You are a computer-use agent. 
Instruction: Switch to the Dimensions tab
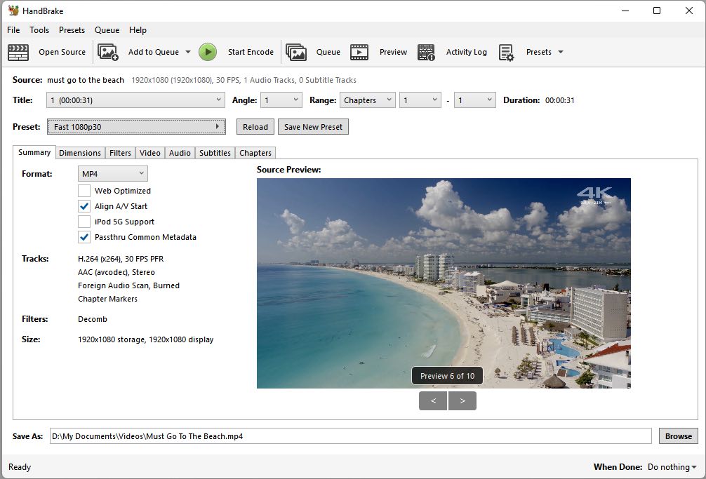click(x=79, y=152)
